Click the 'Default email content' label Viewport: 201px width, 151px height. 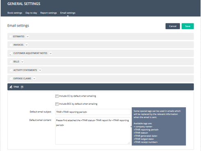pos(40,120)
